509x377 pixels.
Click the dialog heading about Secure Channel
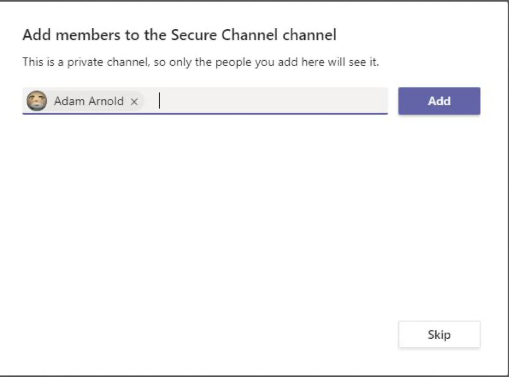(x=179, y=35)
